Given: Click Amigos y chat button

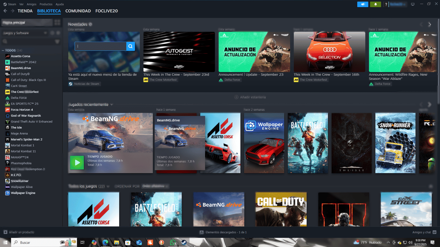Looking at the screenshot, I should (x=422, y=232).
